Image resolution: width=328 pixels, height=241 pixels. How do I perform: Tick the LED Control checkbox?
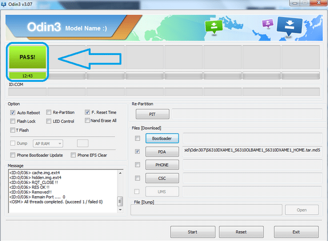point(49,121)
